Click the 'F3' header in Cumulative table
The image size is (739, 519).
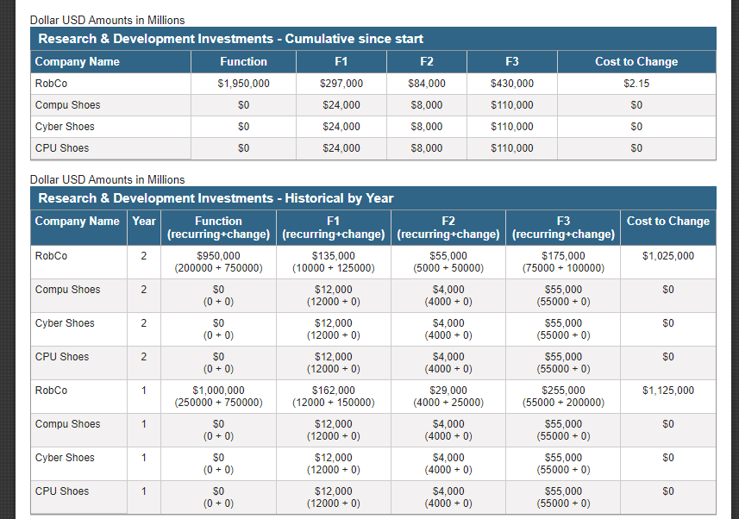point(512,62)
